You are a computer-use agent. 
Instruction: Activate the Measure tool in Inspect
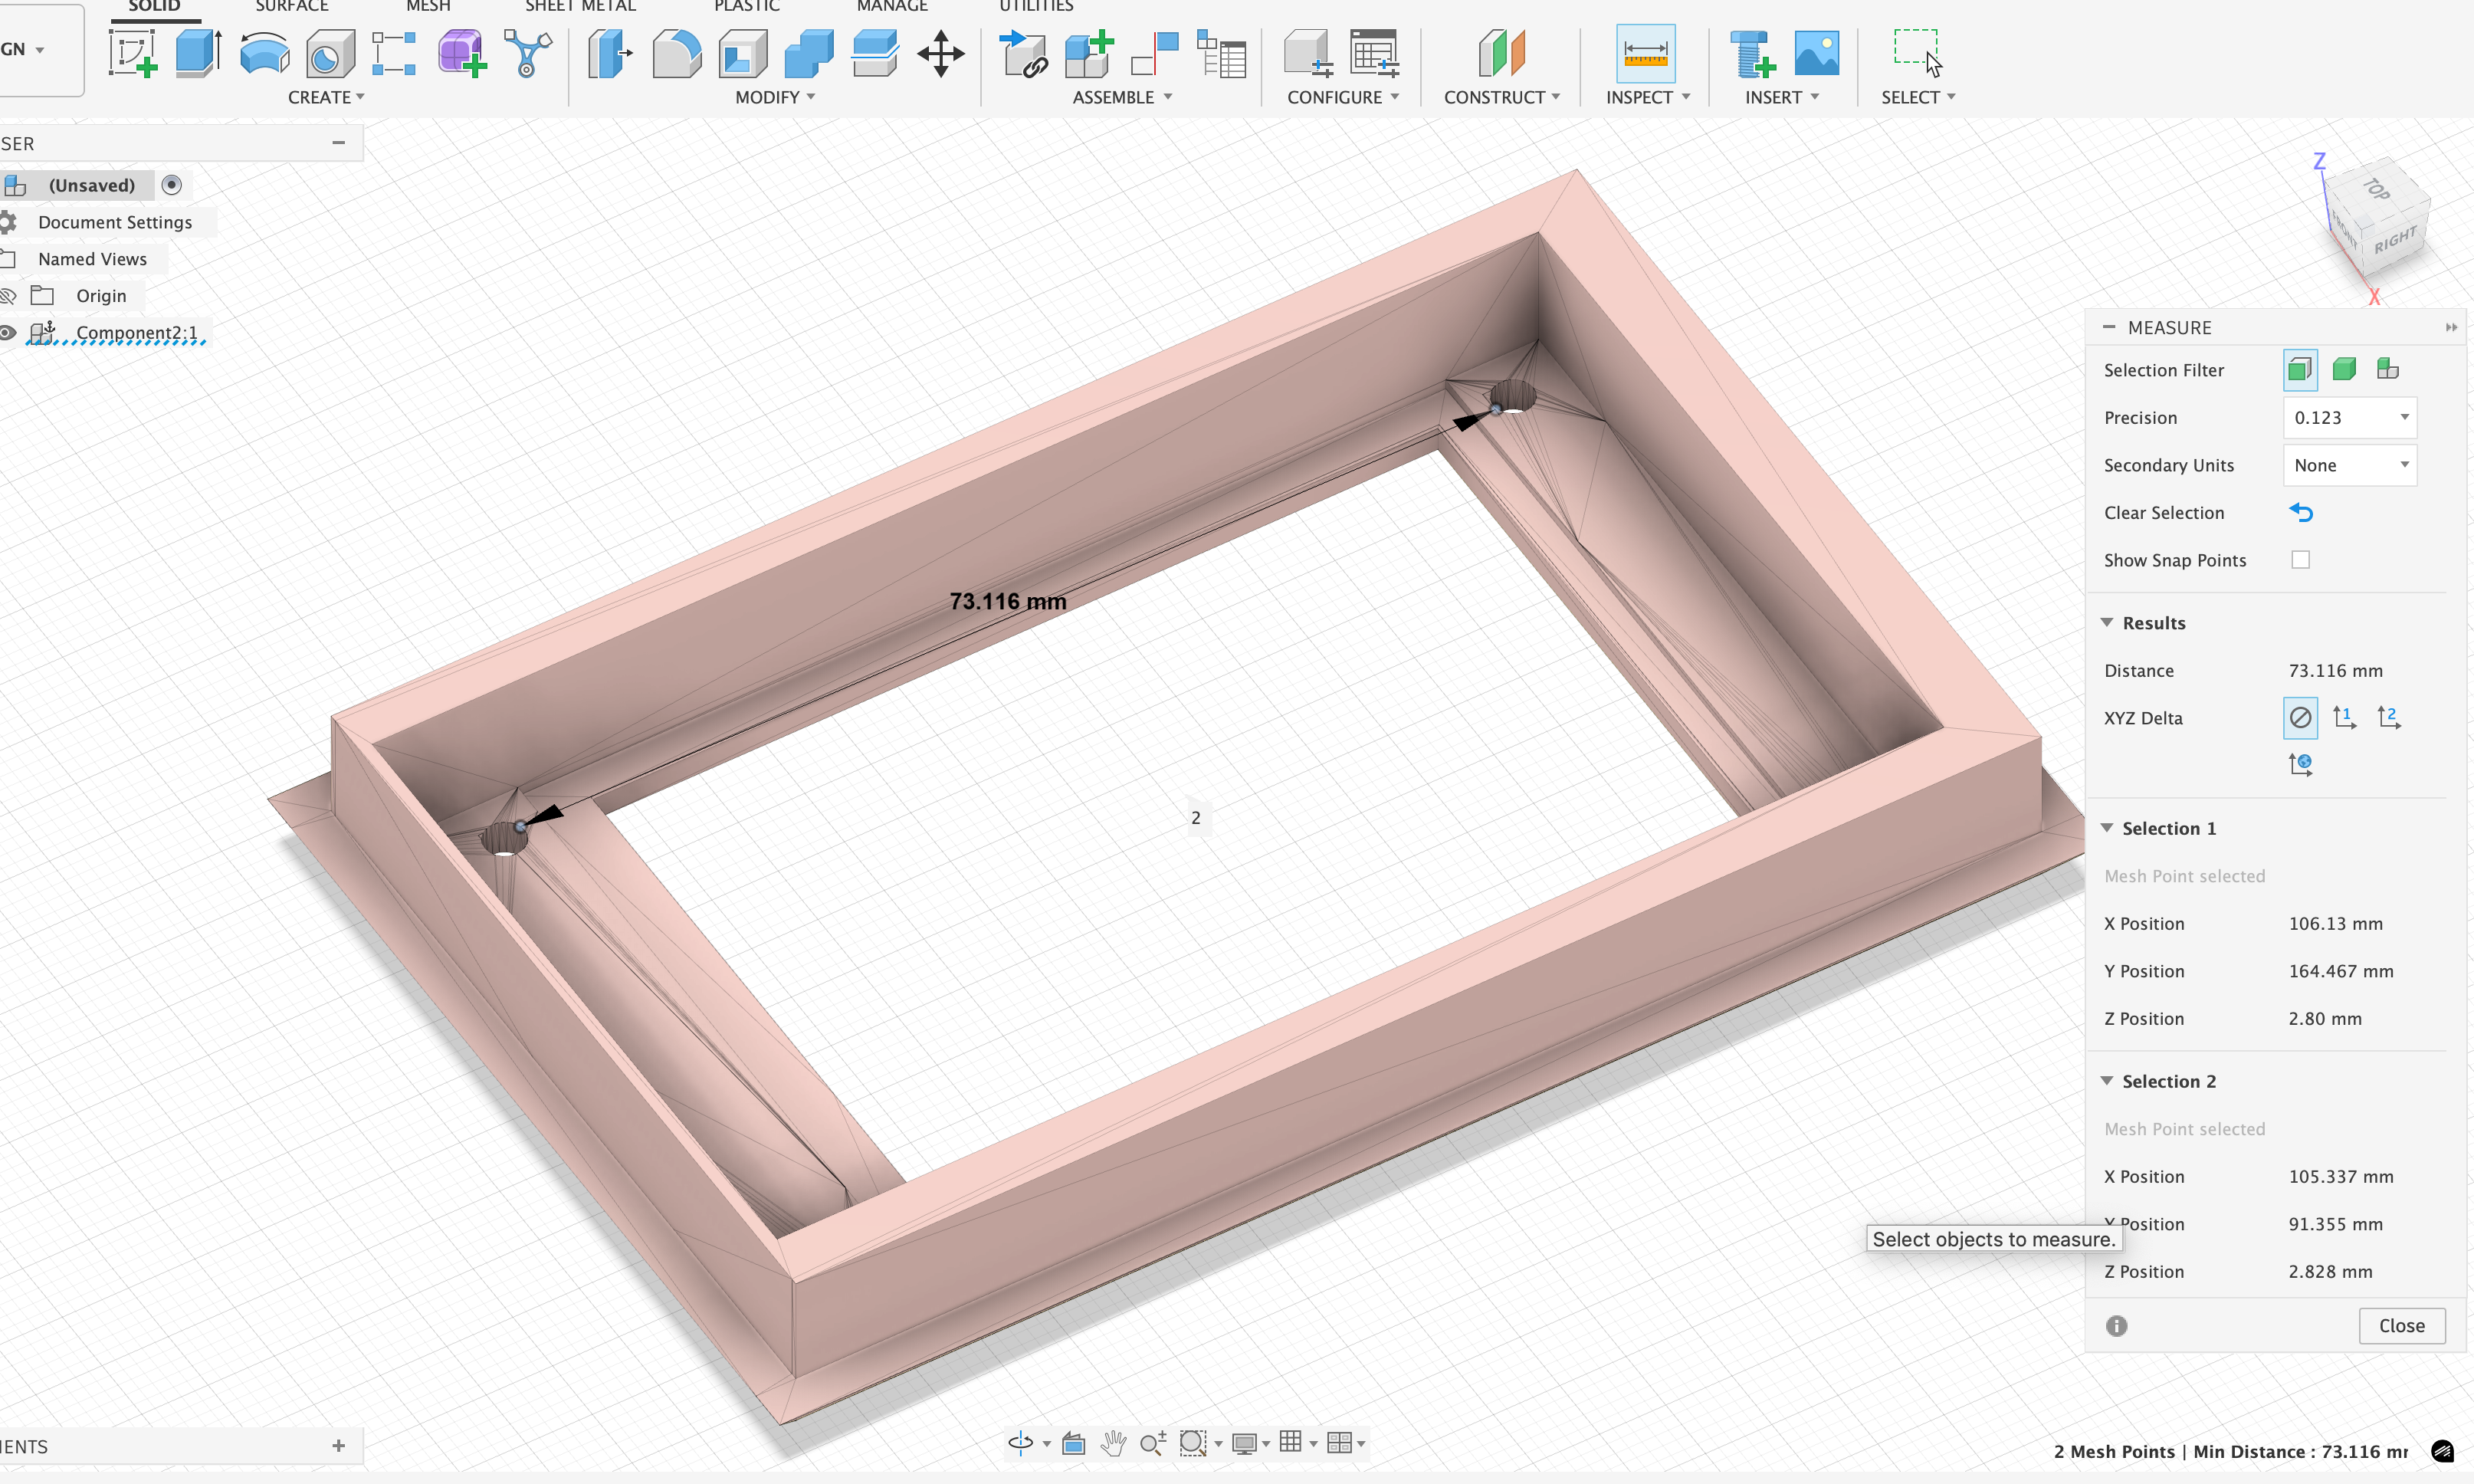1646,52
